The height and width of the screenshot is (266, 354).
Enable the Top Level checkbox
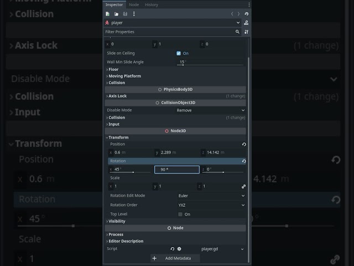tap(180, 214)
